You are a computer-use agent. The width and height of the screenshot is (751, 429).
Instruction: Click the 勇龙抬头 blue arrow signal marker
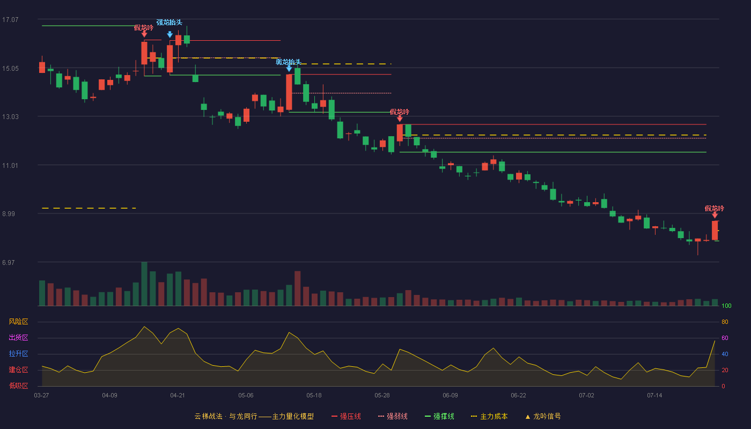(289, 68)
